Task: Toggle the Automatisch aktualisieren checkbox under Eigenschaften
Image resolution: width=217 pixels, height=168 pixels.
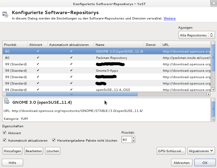Action: (5, 140)
